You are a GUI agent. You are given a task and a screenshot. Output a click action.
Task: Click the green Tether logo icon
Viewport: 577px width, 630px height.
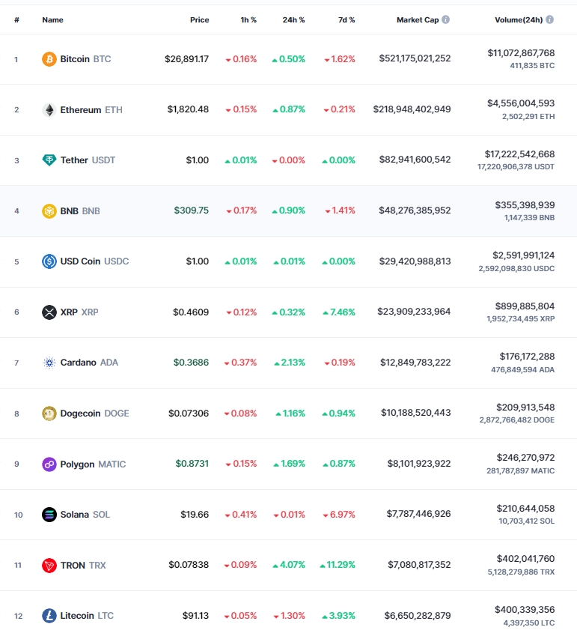[x=49, y=160]
